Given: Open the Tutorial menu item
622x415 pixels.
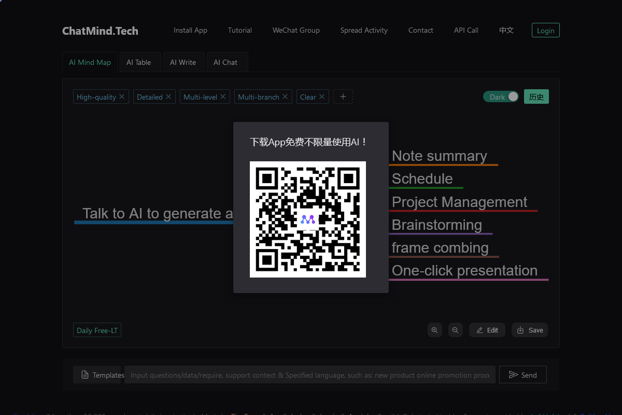Looking at the screenshot, I should click(x=239, y=30).
